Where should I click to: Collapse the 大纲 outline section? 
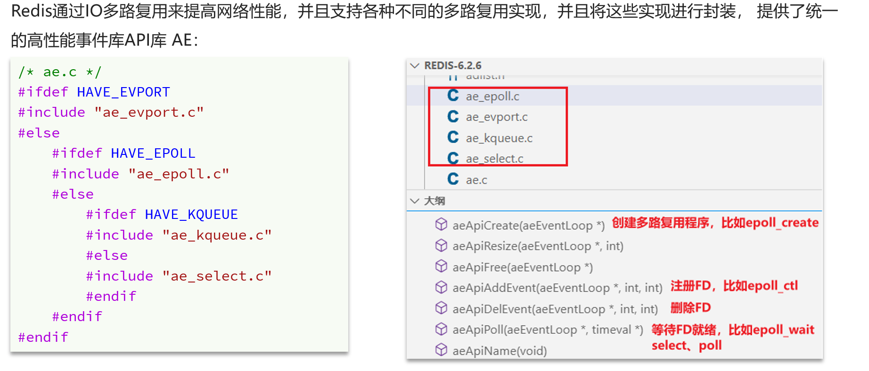pyautogui.click(x=415, y=201)
